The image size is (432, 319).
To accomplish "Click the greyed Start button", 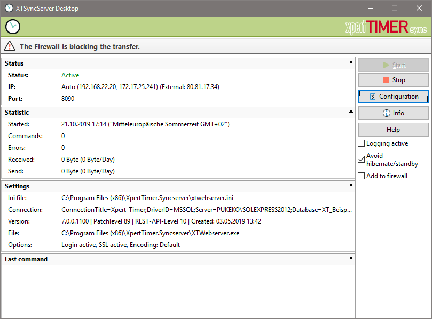I will 394,65.
